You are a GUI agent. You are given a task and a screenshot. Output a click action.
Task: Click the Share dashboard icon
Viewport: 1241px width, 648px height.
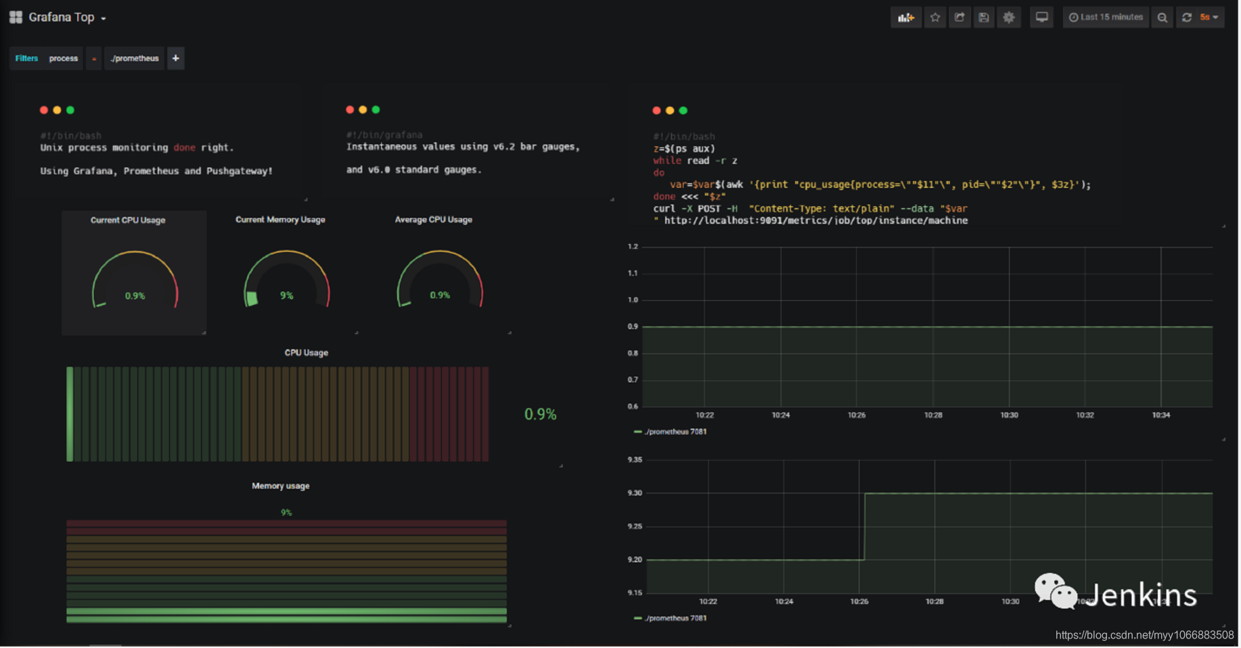(960, 18)
